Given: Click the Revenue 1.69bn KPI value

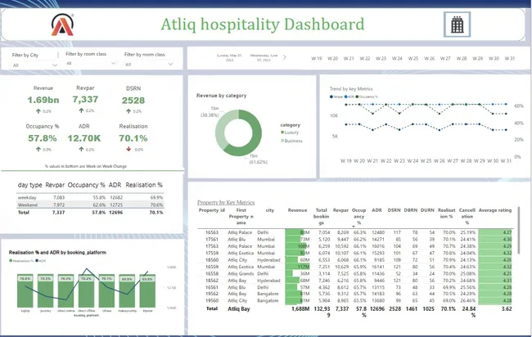Looking at the screenshot, I should pyautogui.click(x=43, y=100).
